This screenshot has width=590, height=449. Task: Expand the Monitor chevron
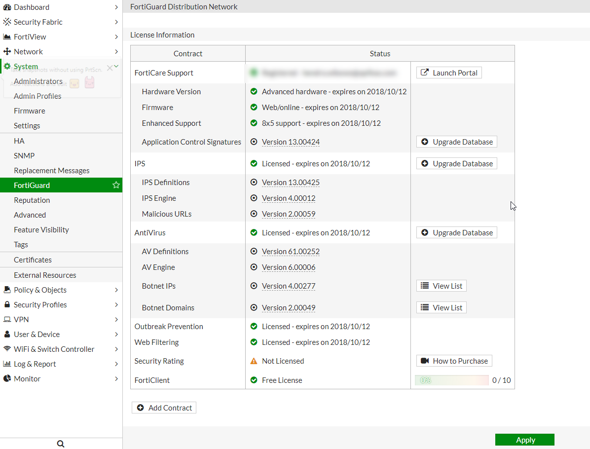(116, 378)
